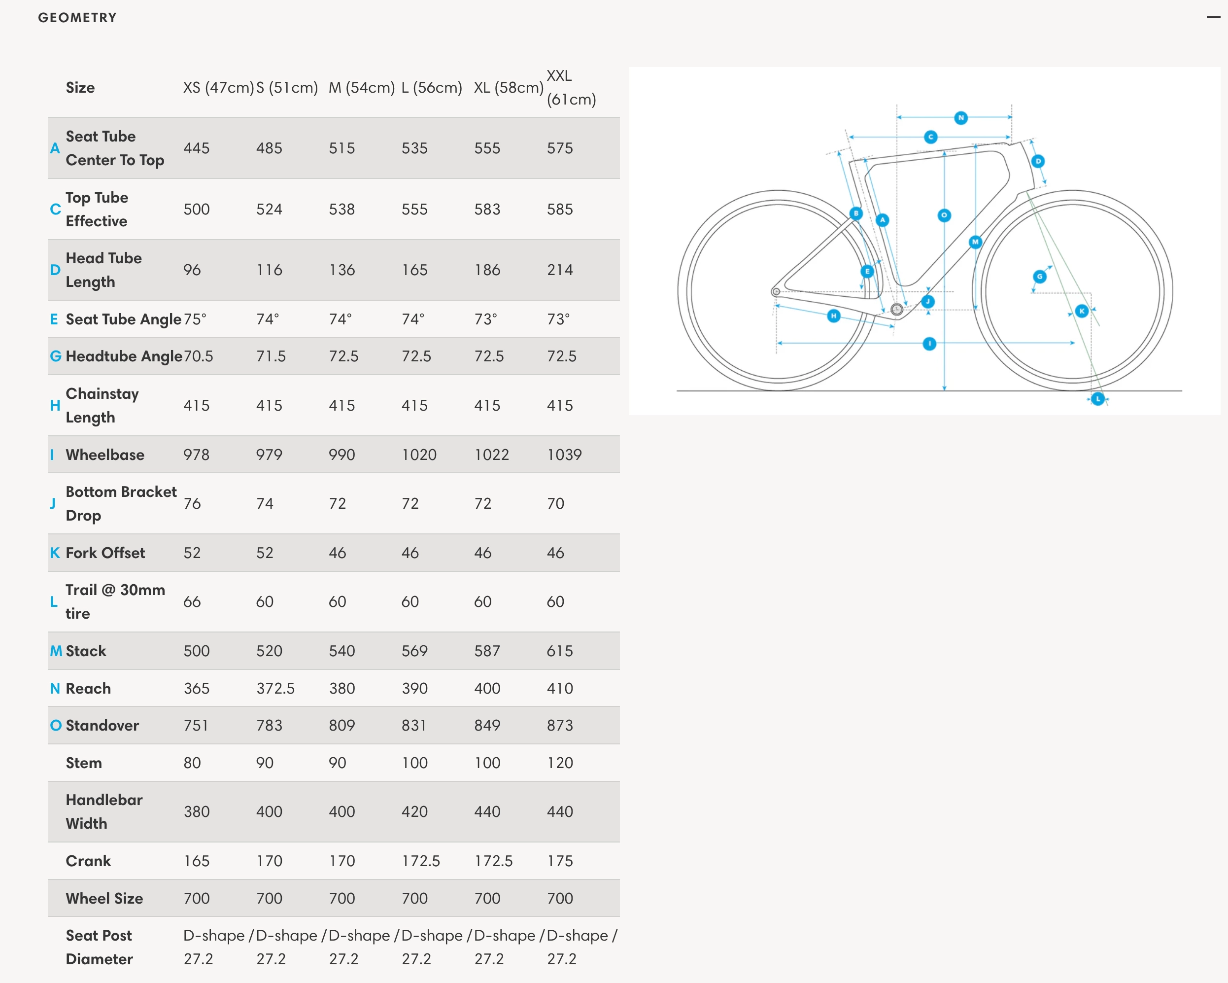Click the H chainstay marker on diagram

833,316
